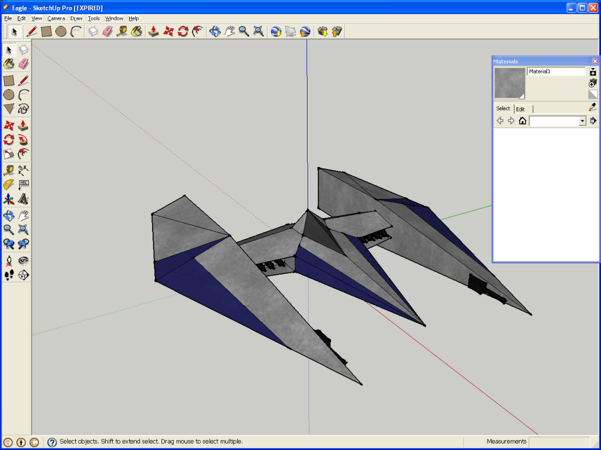Choose the Position Camera tool

[x=9, y=260]
